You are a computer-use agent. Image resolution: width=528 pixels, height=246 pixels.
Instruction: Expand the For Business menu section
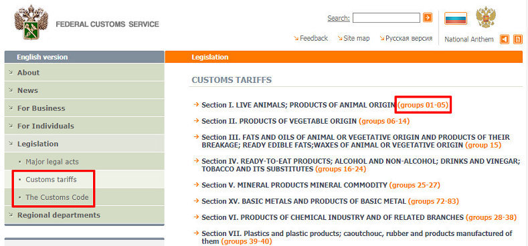[x=84, y=108]
